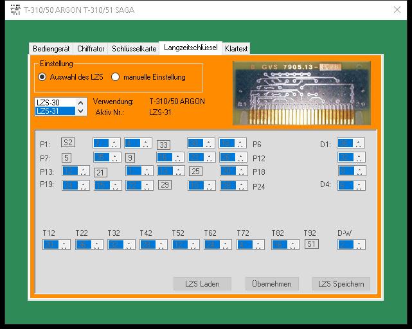Click the T-310/50 ARGON Verwendung value
Screen dimensions: 412x329
177,102
